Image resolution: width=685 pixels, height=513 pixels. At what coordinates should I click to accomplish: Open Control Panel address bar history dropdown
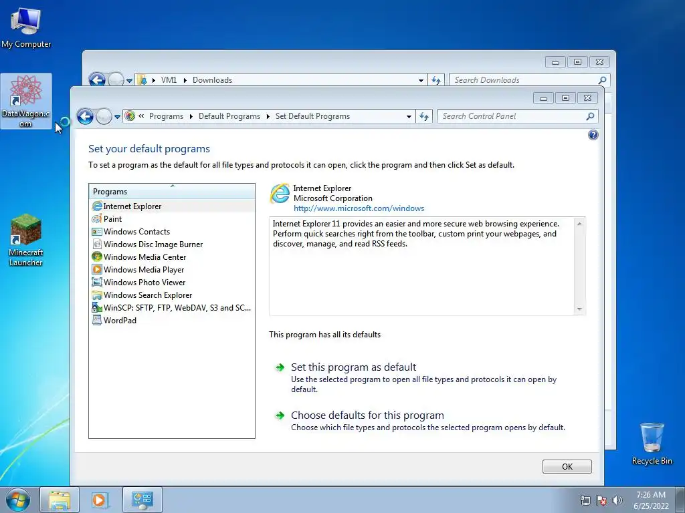(409, 116)
